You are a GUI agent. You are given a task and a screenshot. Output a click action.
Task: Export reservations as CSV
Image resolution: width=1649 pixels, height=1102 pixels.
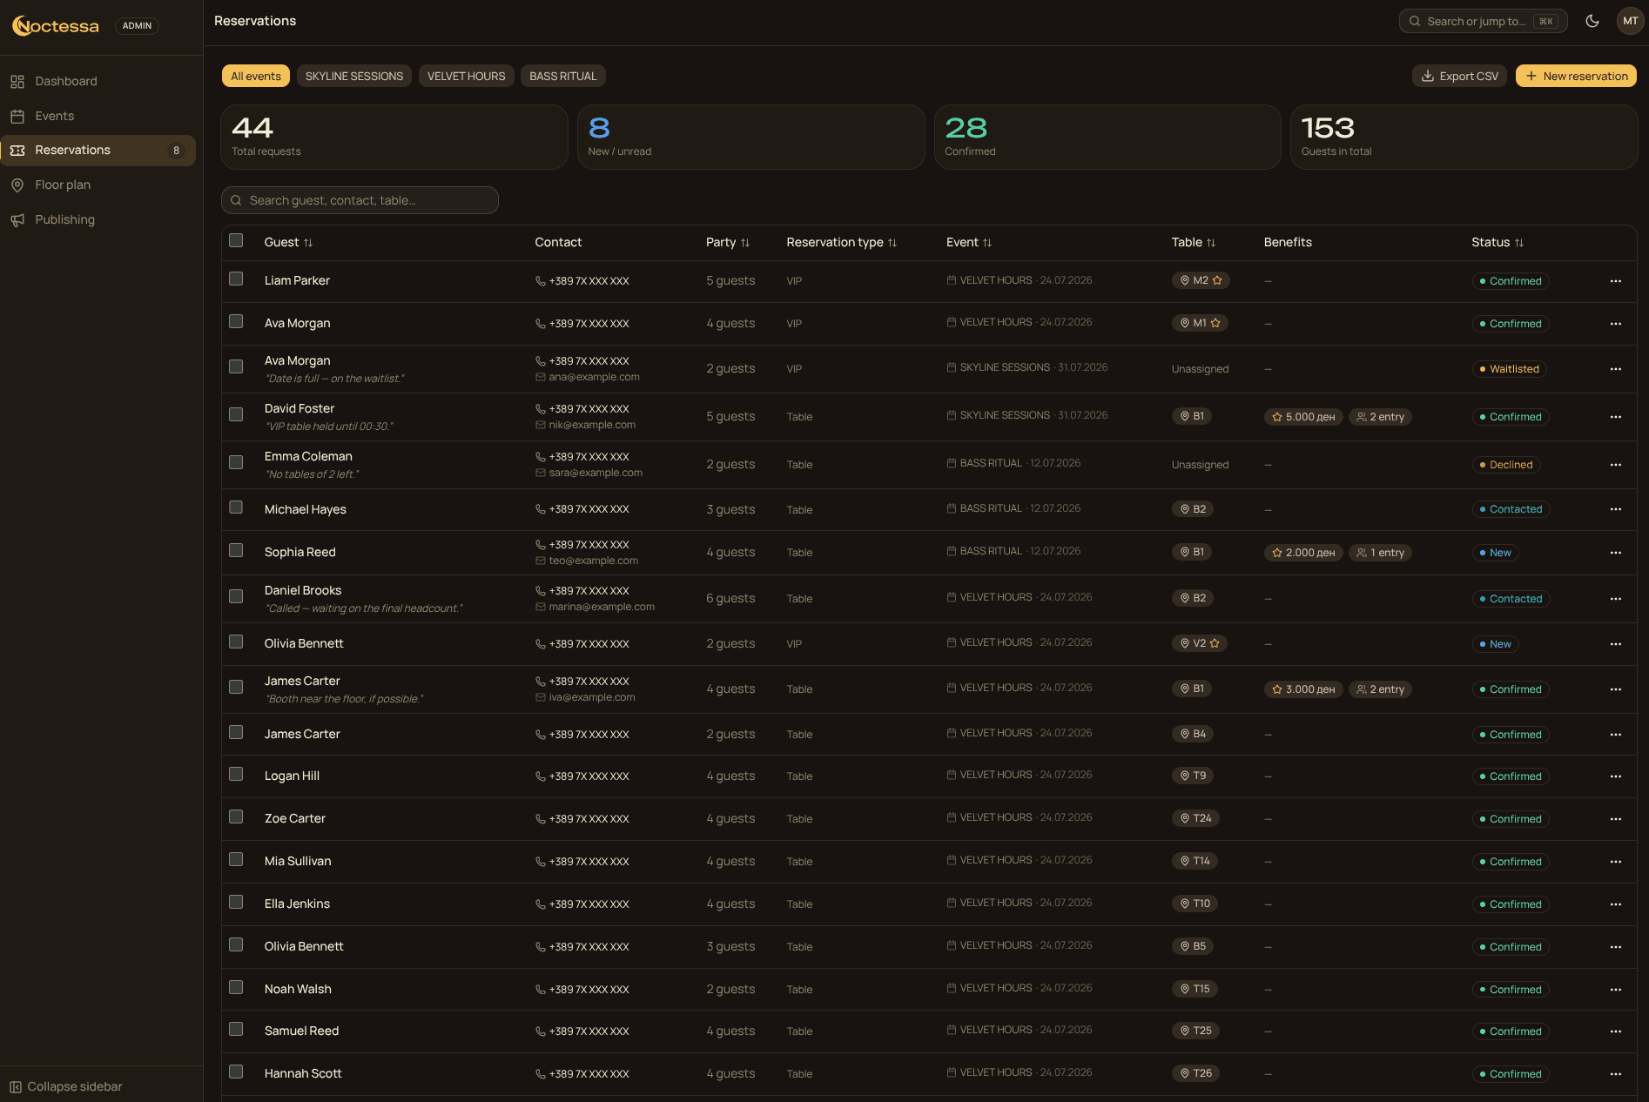tap(1460, 76)
